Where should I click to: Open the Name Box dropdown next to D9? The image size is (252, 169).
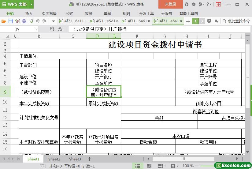(x=36, y=29)
